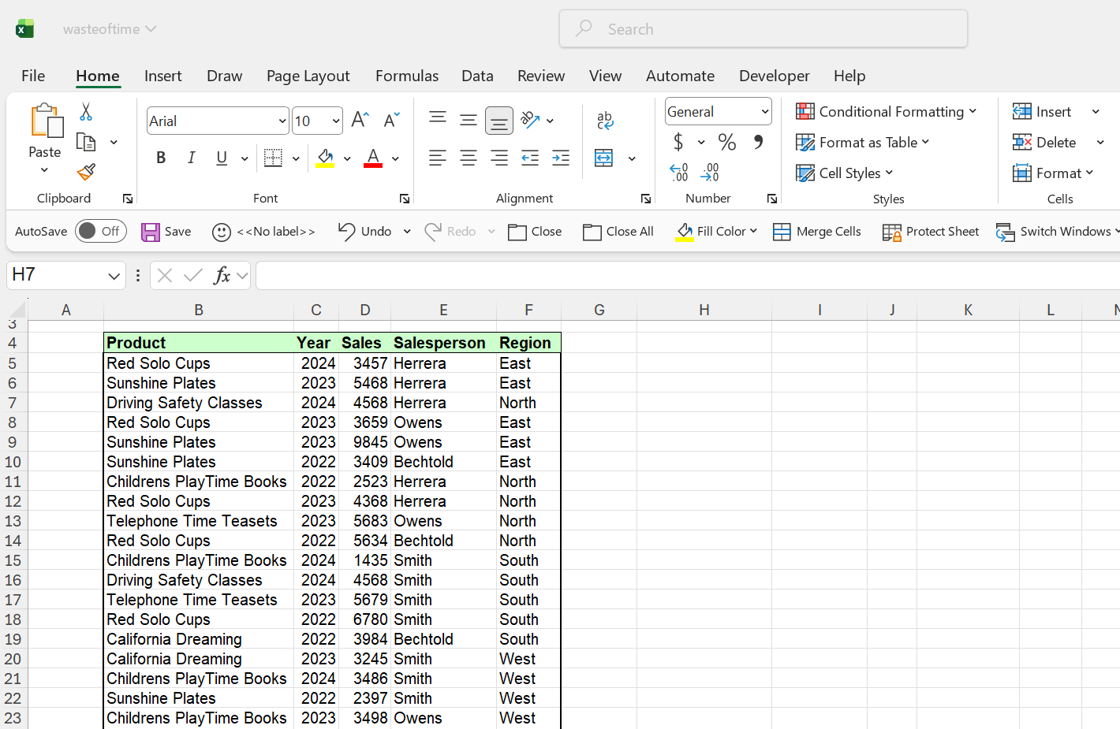Click the Increase Font Size icon
1120x729 pixels.
(x=360, y=120)
